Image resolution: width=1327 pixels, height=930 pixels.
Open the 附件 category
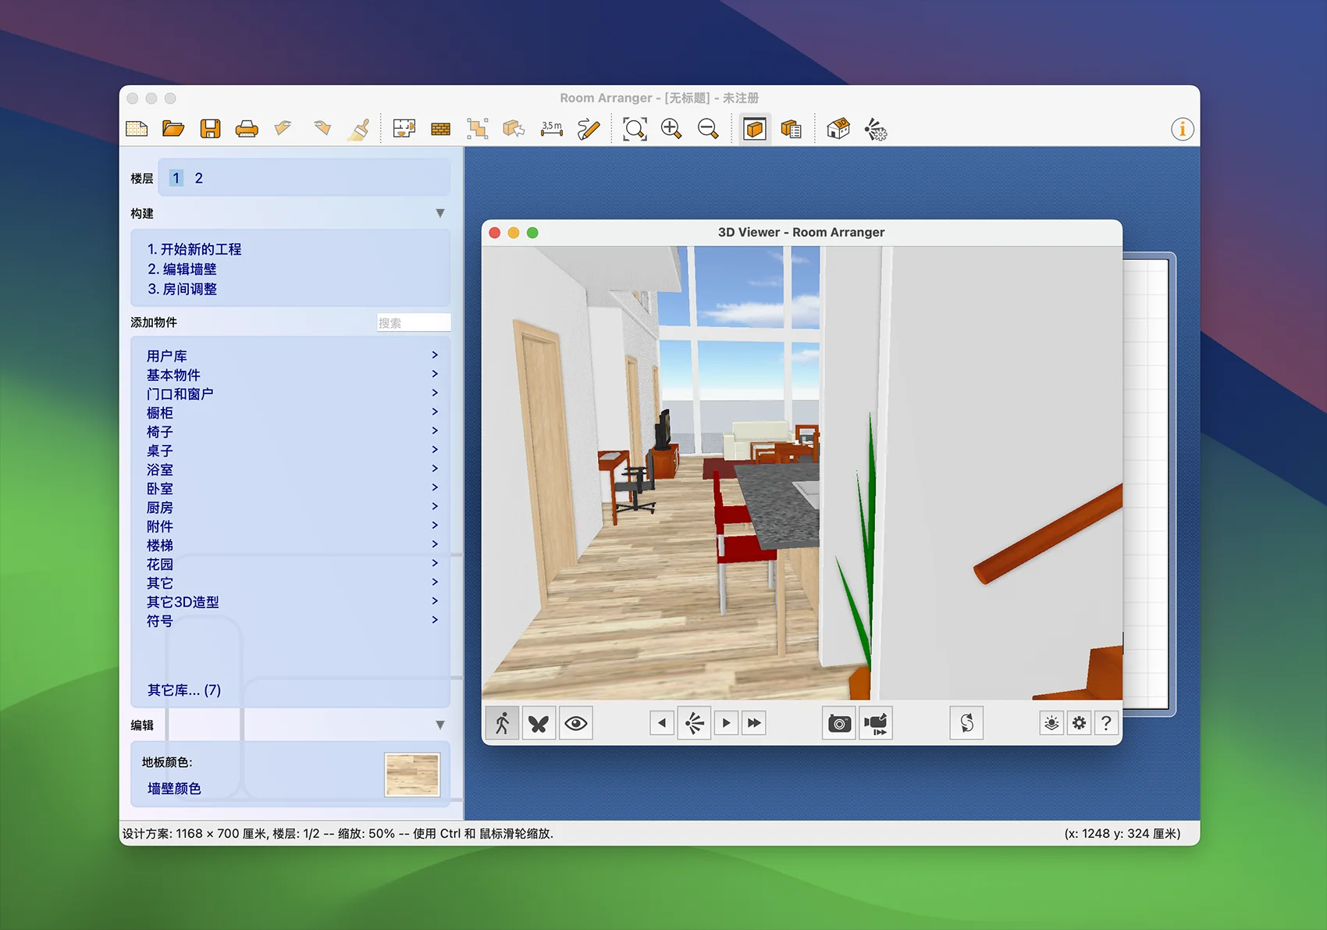(x=292, y=526)
